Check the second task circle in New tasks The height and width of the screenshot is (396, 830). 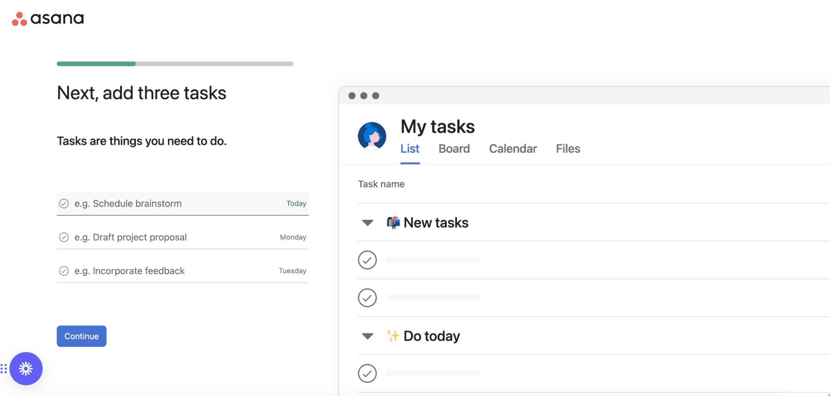tap(367, 297)
